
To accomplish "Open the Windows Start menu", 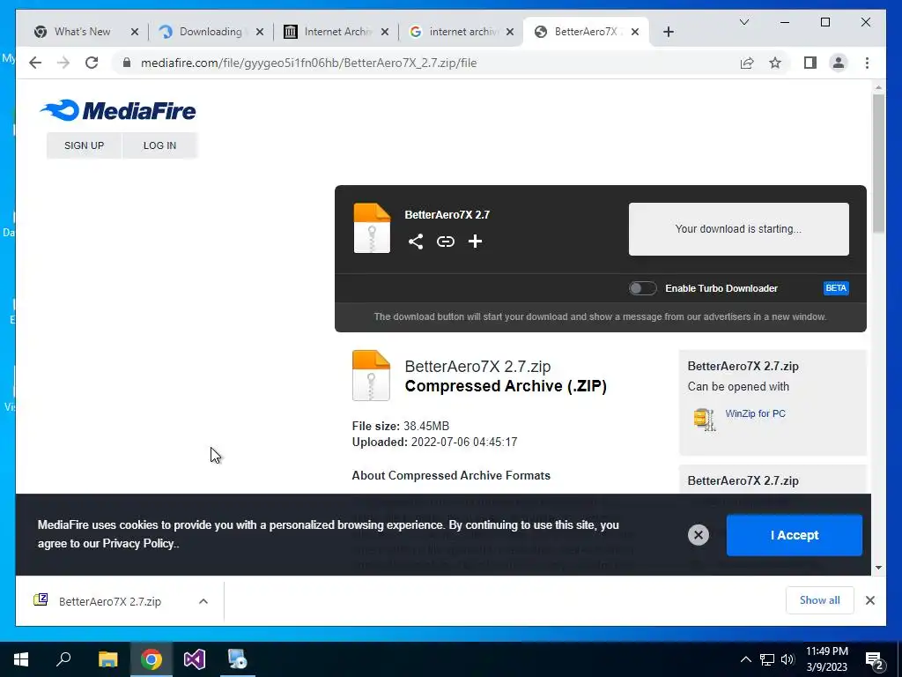I will pos(21,659).
